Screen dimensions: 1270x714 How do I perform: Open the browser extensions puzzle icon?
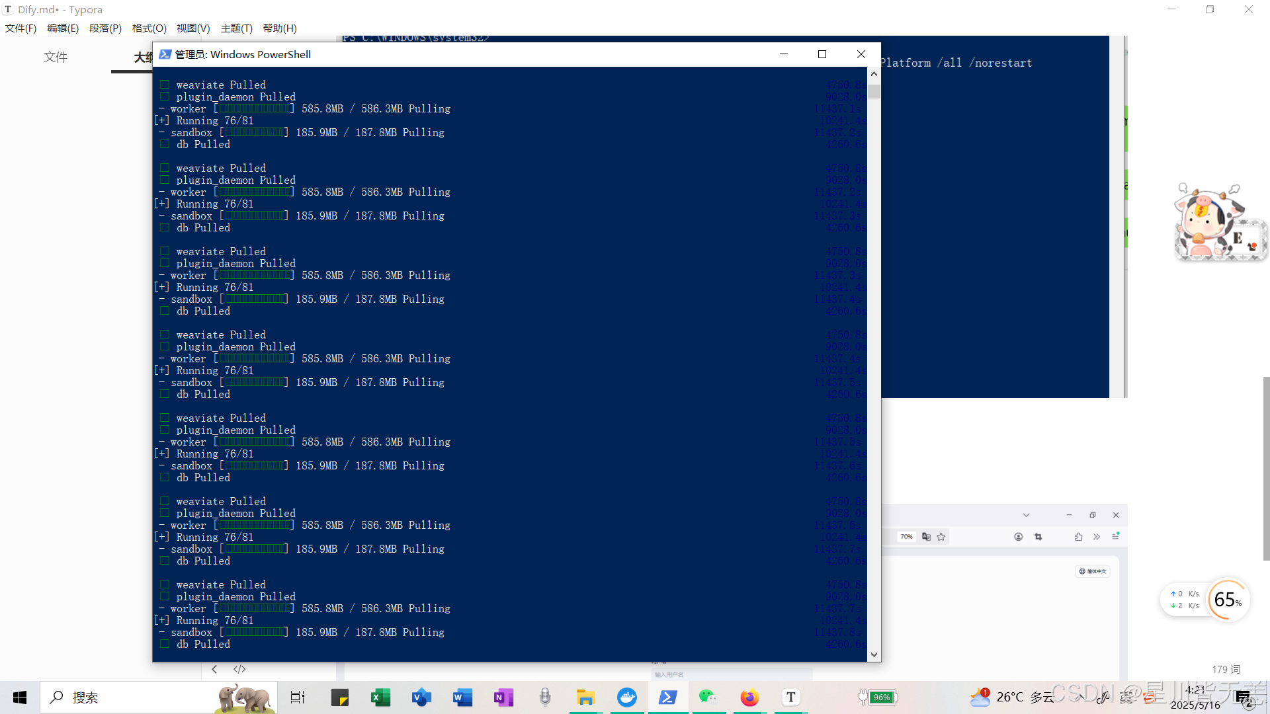tap(1078, 537)
